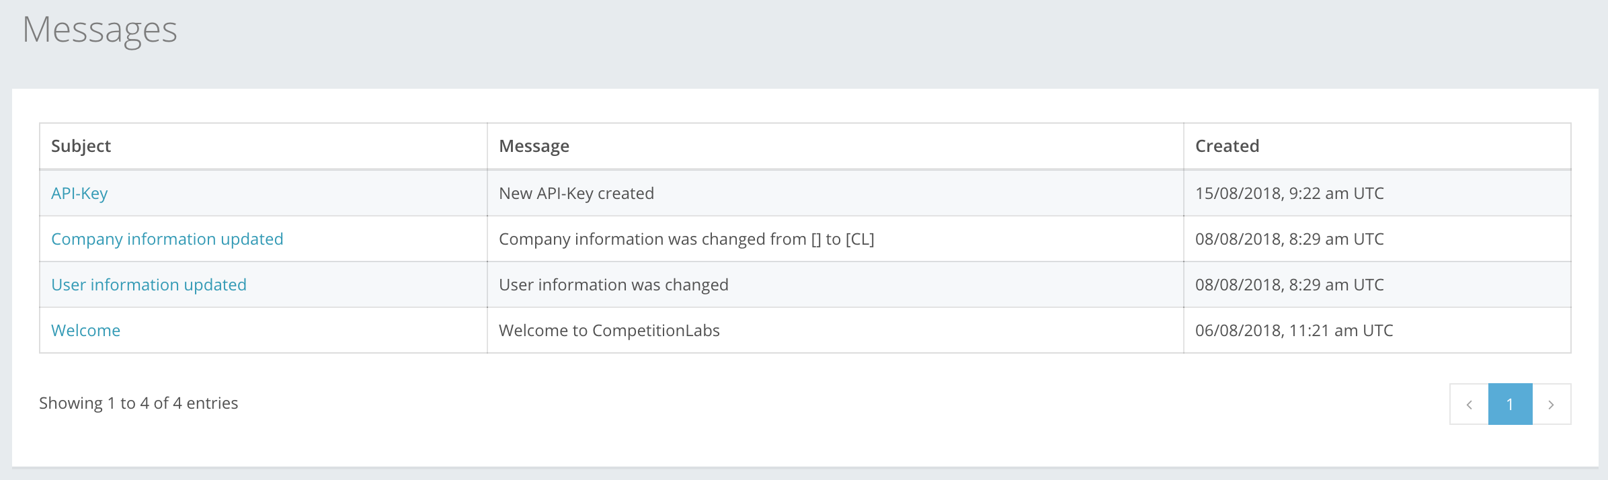Open the Company information updated link
The height and width of the screenshot is (480, 1608).
click(167, 239)
